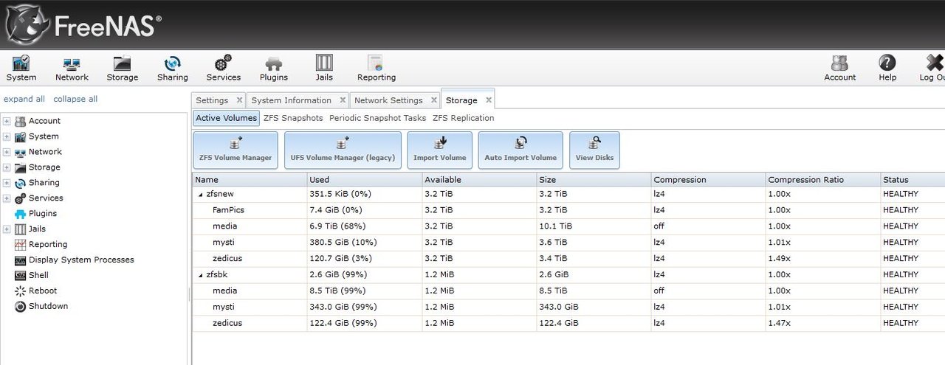This screenshot has width=945, height=365.
Task: Click the Reporting toolbar icon
Action: coord(376,68)
